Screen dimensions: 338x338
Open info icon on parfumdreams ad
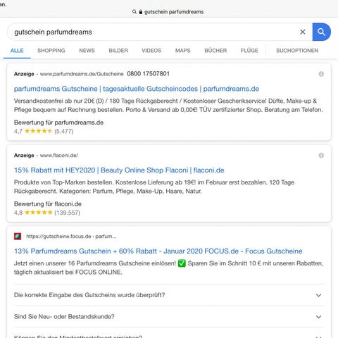(x=321, y=74)
